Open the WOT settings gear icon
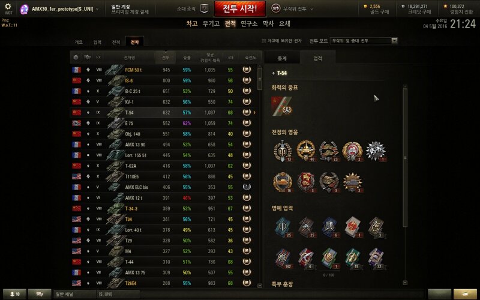 click(x=8, y=6)
